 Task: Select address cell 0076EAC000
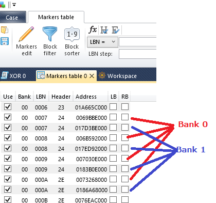(x=91, y=200)
